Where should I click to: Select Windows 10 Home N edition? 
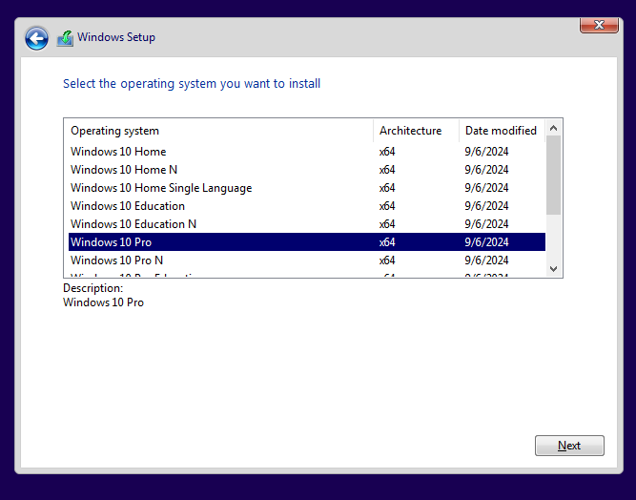(x=307, y=170)
